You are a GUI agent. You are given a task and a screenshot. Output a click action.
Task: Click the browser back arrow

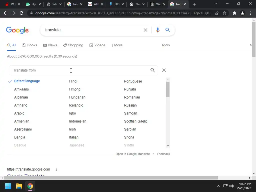click(x=5, y=13)
